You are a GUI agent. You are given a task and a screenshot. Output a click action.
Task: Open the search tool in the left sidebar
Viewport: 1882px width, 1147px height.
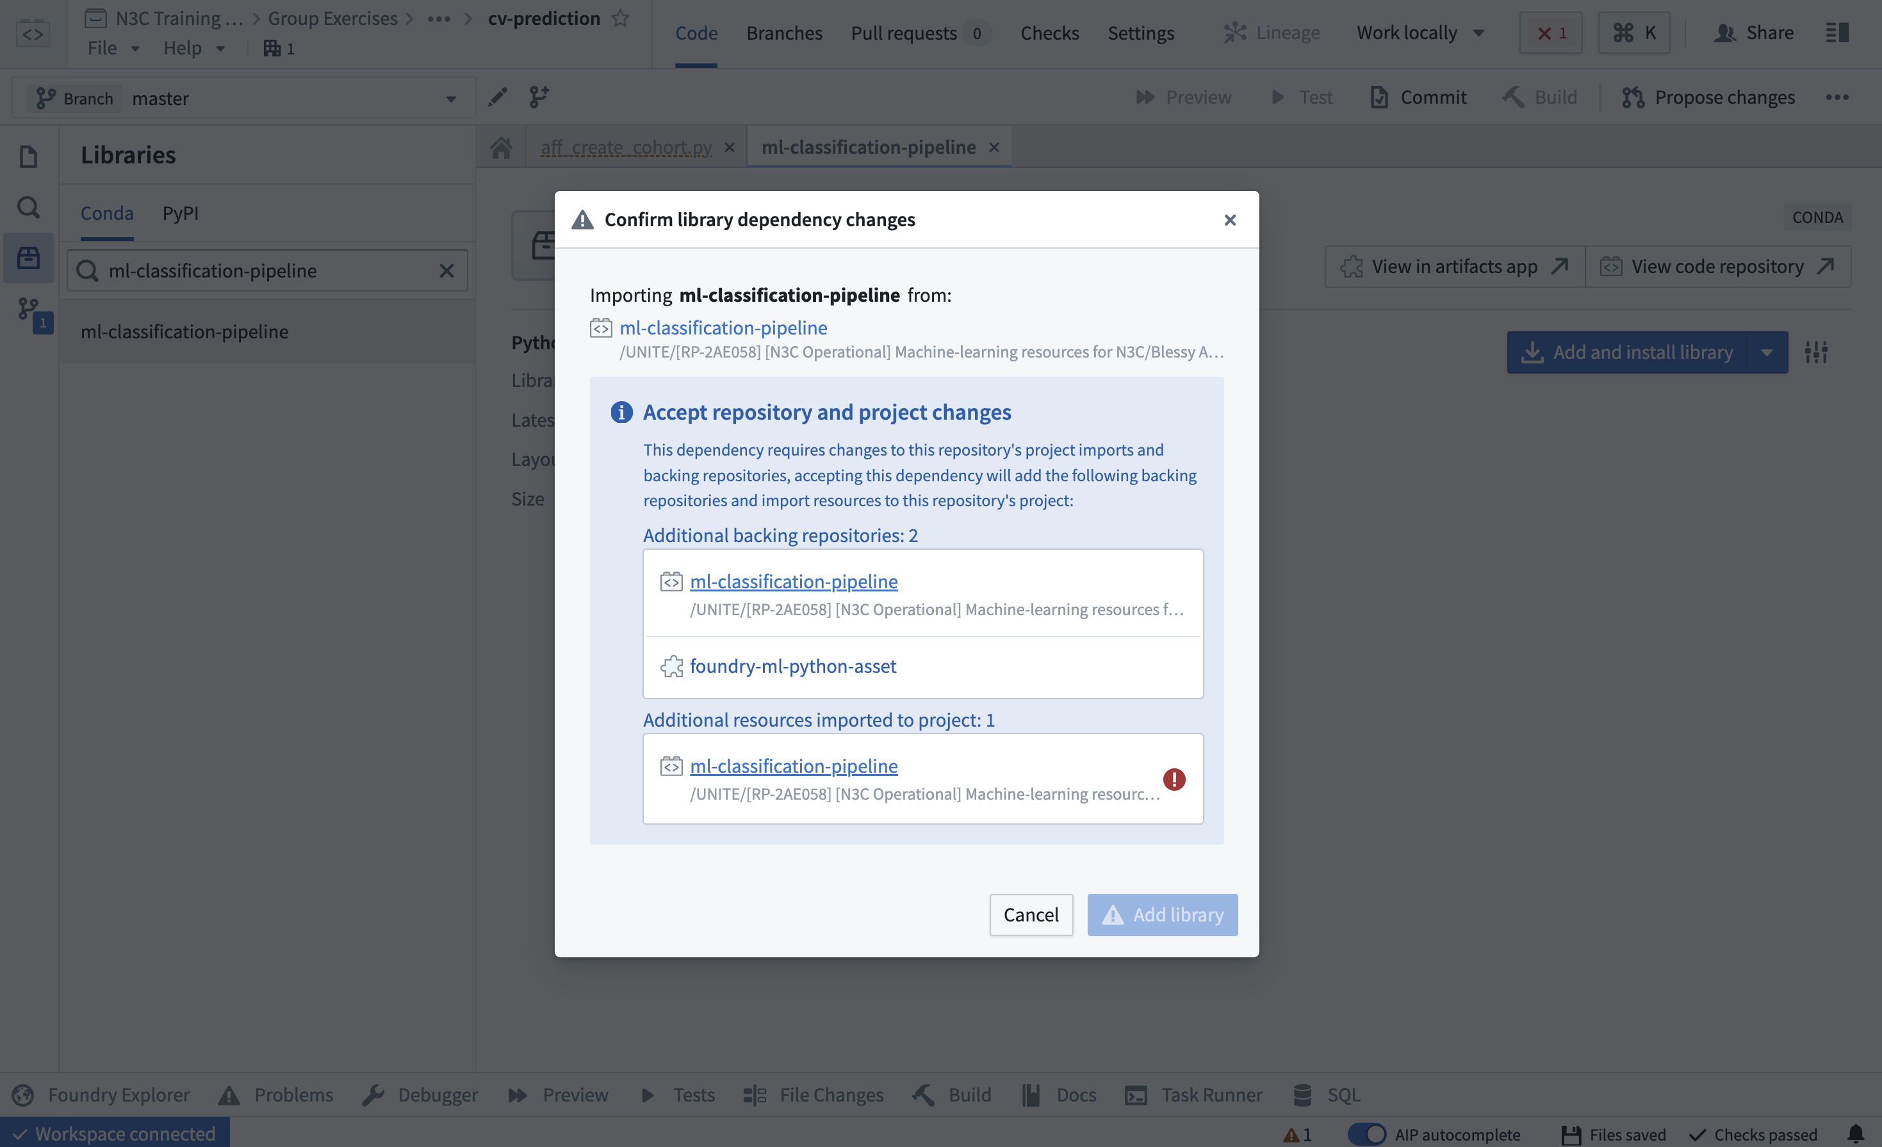(28, 206)
